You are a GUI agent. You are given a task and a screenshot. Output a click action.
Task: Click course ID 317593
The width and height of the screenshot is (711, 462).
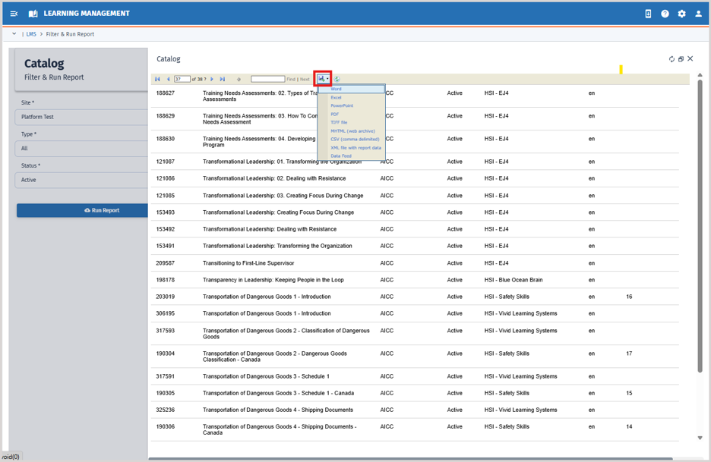(165, 331)
